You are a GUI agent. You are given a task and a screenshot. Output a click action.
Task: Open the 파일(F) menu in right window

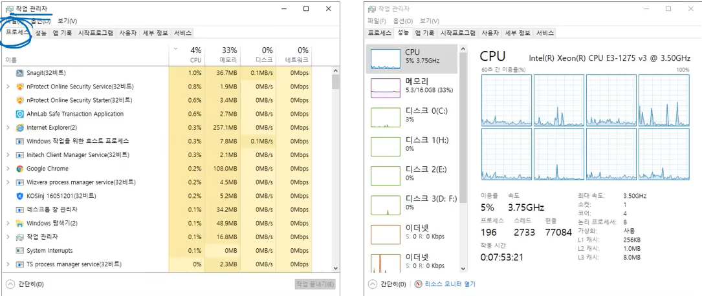click(x=377, y=21)
